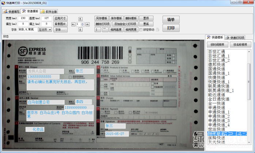Viewport: 255px width, 153px height.
Task: Click the 偏上 (mm) input field
Action: [46, 24]
